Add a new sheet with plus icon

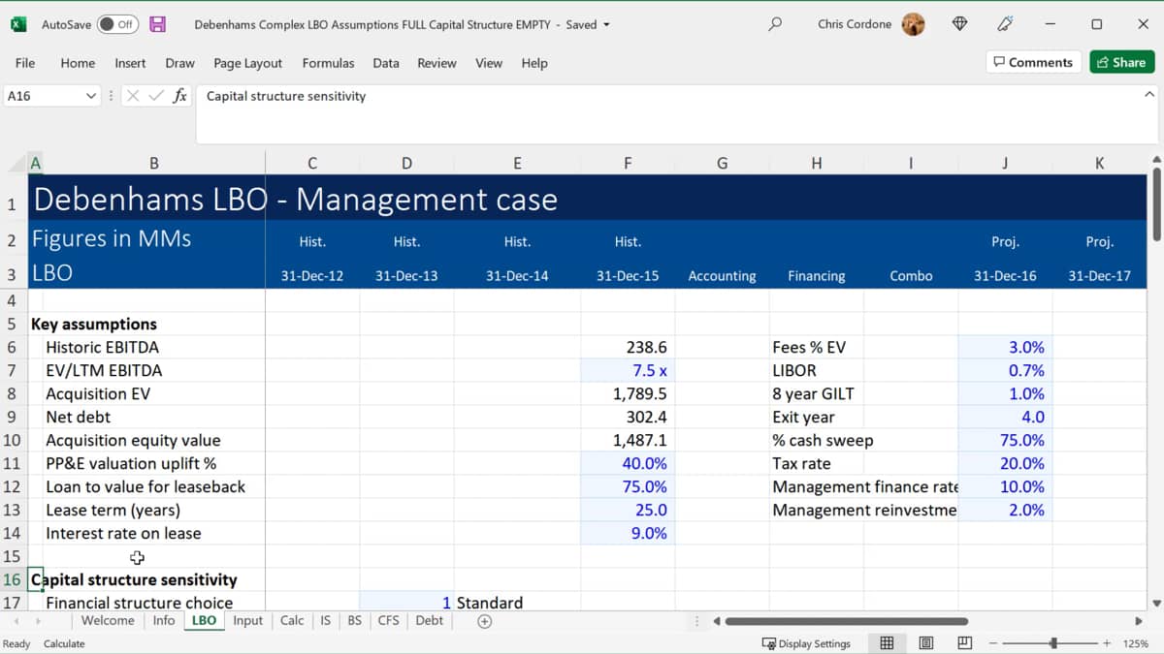click(x=485, y=621)
